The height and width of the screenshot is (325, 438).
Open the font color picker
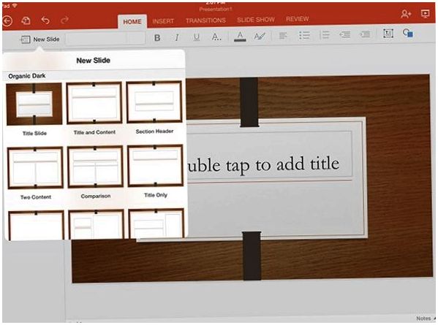pos(240,37)
